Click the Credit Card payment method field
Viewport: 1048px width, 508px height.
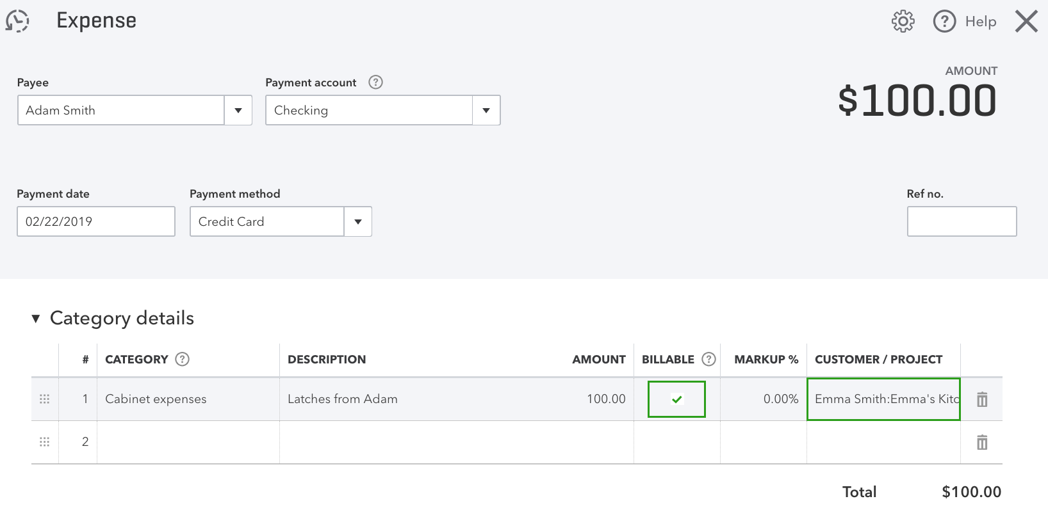(267, 221)
